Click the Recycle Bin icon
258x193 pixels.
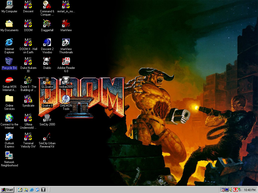click(9, 61)
